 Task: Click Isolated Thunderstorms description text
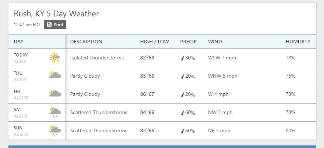click(x=97, y=58)
